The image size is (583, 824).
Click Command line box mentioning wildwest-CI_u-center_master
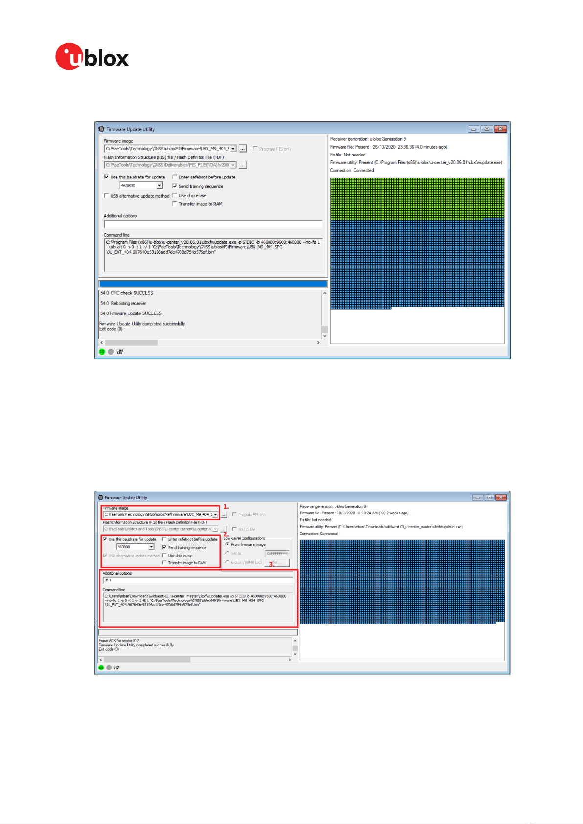(x=198, y=607)
